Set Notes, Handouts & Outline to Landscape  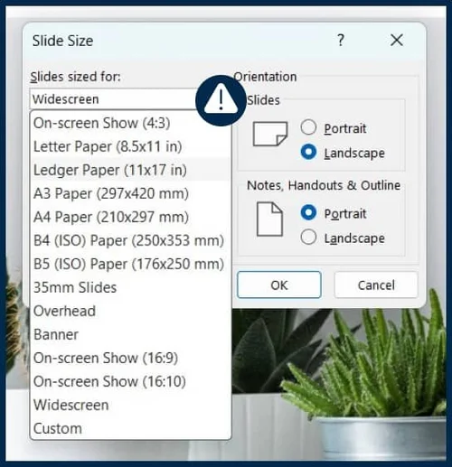(x=308, y=237)
